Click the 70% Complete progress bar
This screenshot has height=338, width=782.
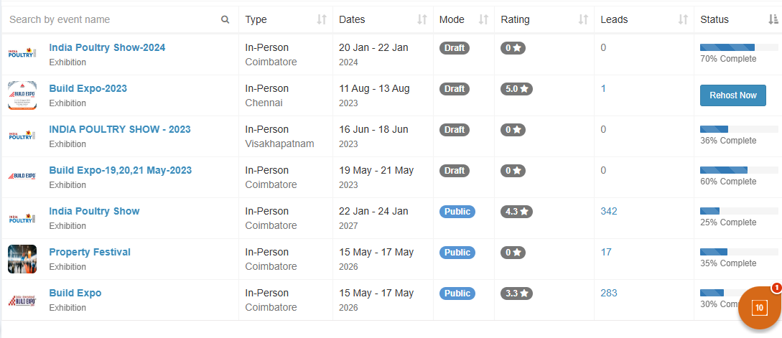(739, 48)
